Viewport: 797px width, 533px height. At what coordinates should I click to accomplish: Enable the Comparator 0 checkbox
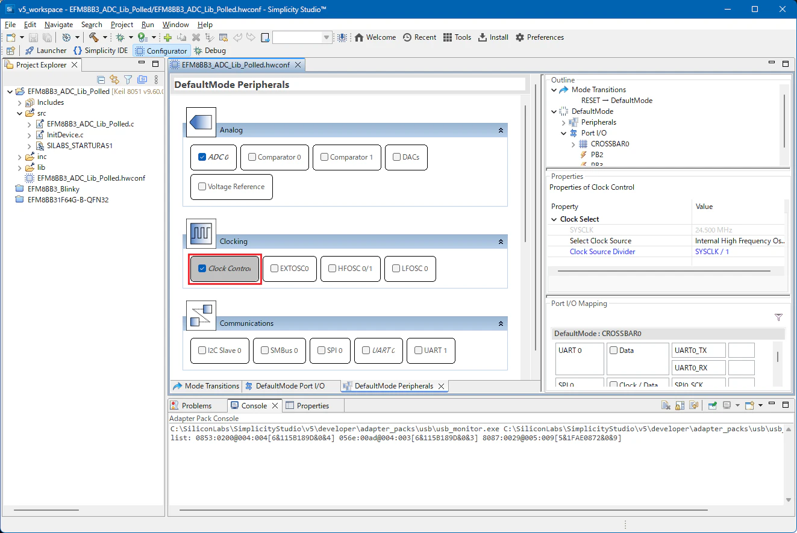252,157
